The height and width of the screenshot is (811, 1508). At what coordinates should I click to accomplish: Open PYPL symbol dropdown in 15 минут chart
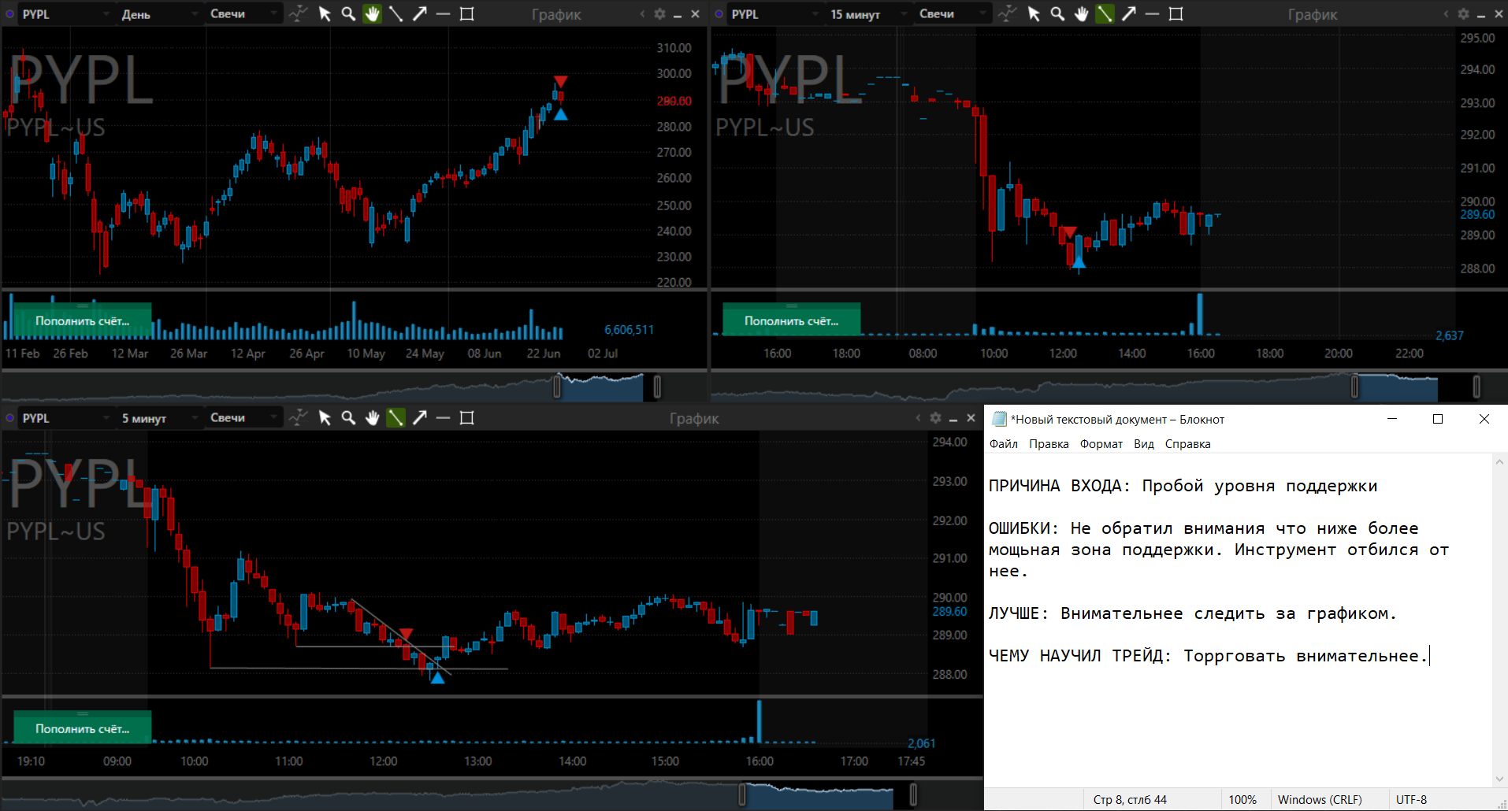(775, 13)
